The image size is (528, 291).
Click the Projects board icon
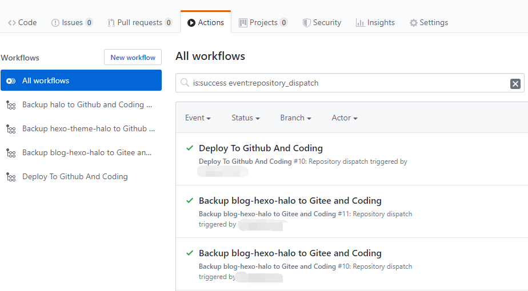243,23
